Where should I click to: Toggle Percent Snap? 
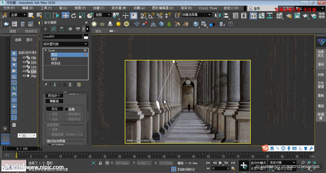tap(160, 16)
